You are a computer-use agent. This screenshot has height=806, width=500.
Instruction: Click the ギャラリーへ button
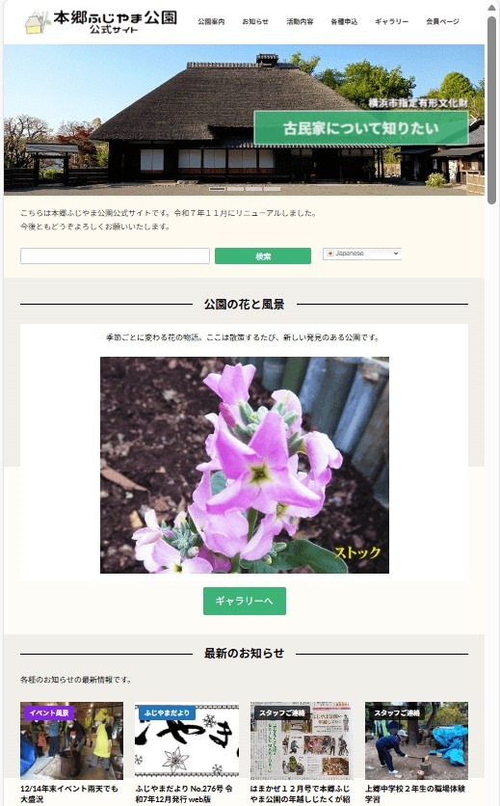tap(245, 601)
